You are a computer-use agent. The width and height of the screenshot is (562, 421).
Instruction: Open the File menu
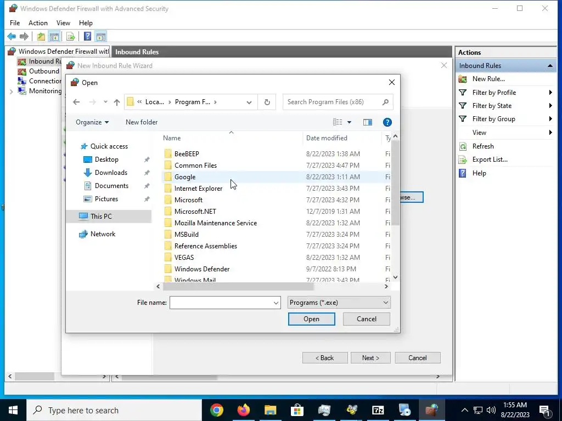pos(15,23)
